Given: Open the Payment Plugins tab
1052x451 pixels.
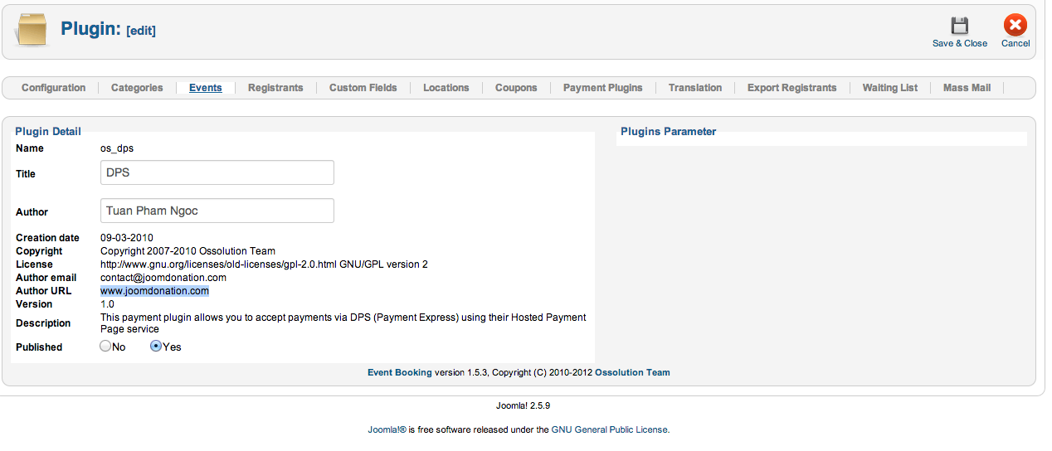Looking at the screenshot, I should click(602, 88).
